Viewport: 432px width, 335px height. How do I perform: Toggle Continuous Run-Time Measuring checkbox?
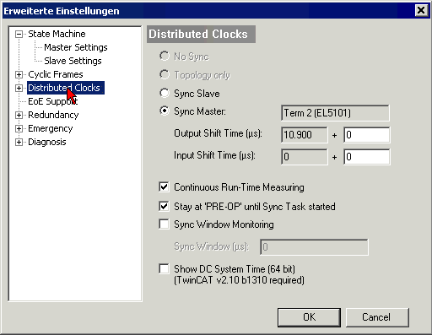(x=164, y=187)
